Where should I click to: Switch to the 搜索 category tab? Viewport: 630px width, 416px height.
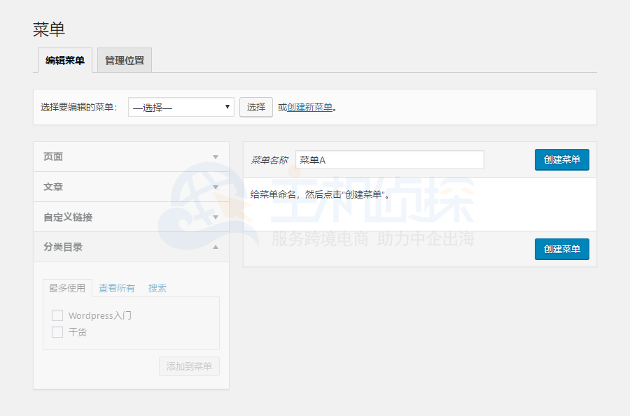point(157,288)
